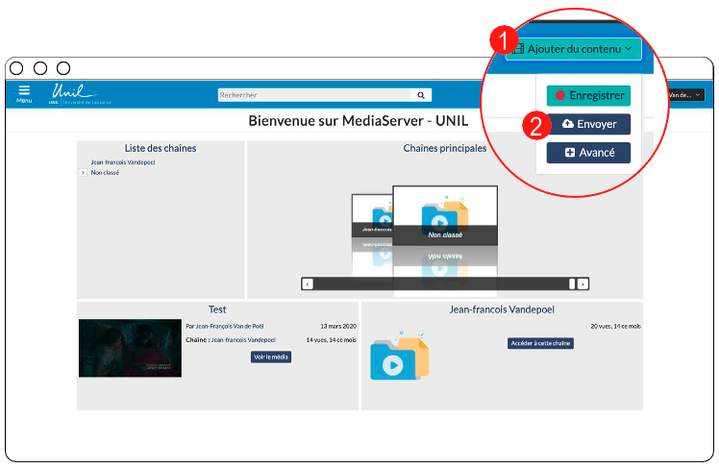
Task: Choose Avancé from the content menu
Action: pos(588,153)
